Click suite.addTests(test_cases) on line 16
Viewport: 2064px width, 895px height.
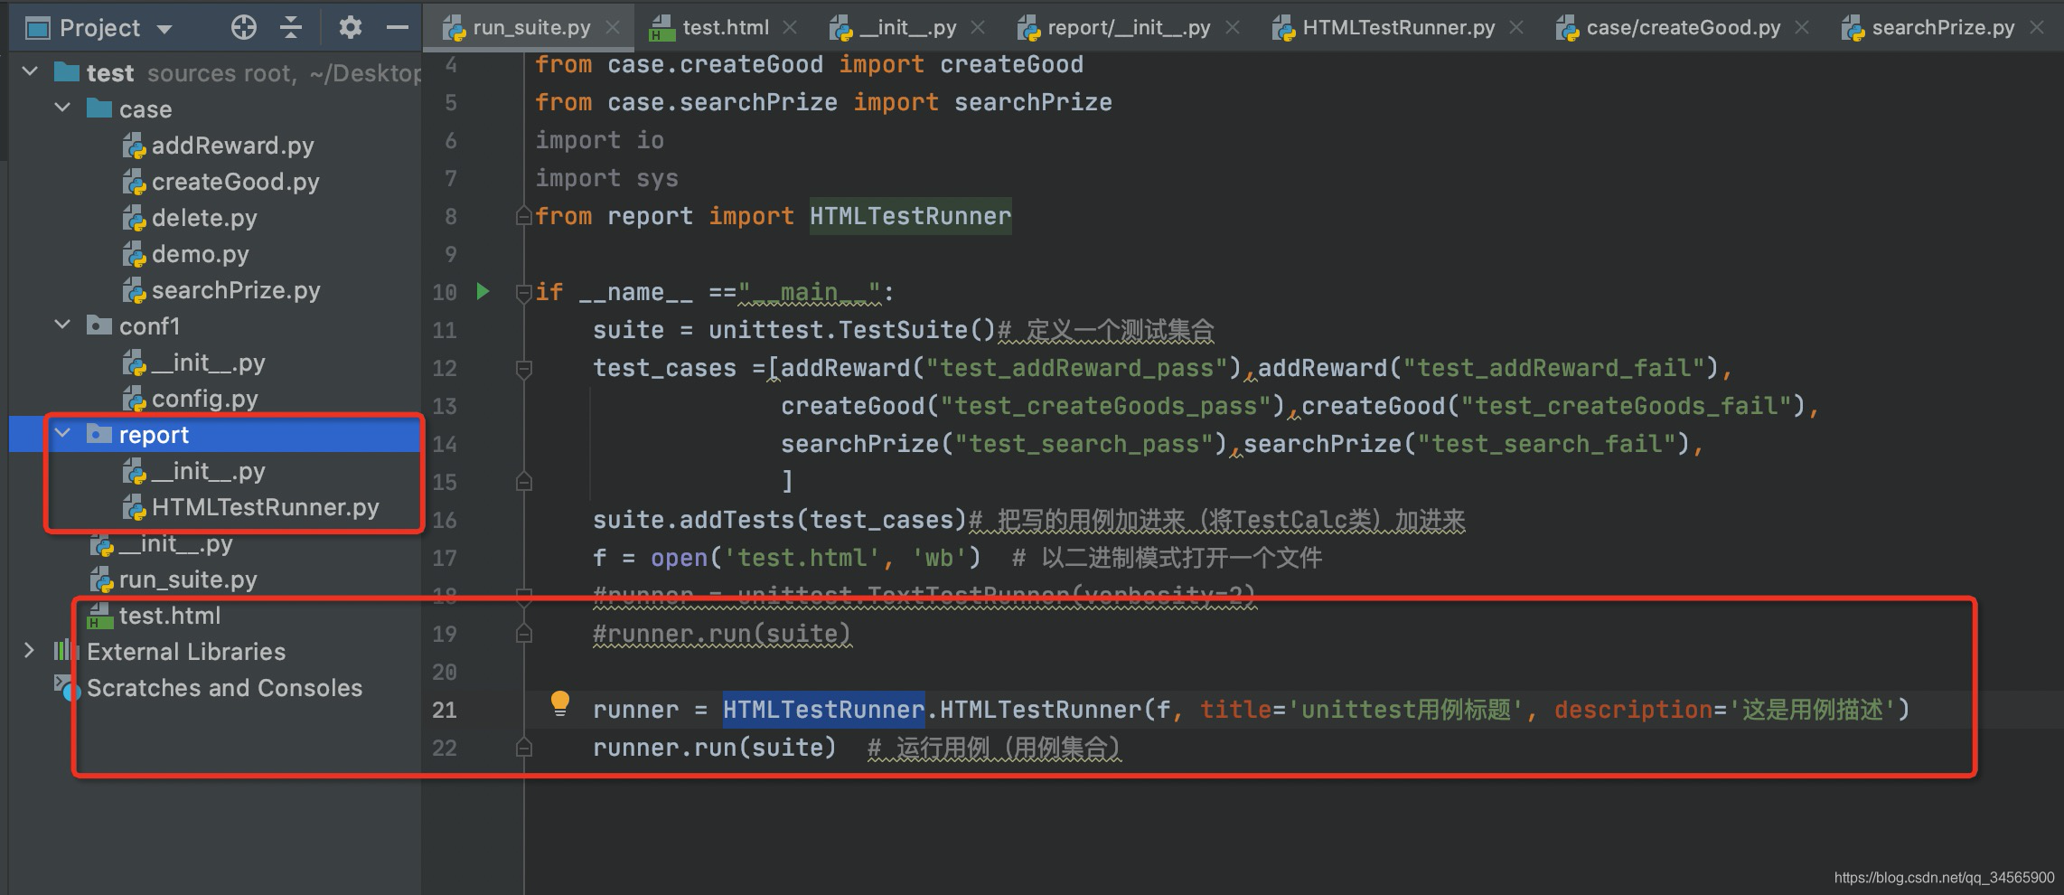pyautogui.click(x=780, y=520)
